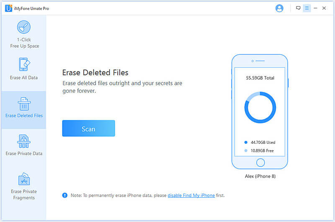The height and width of the screenshot is (222, 335).
Task: Click the Erase Deleted Files heading
Action: coord(95,73)
